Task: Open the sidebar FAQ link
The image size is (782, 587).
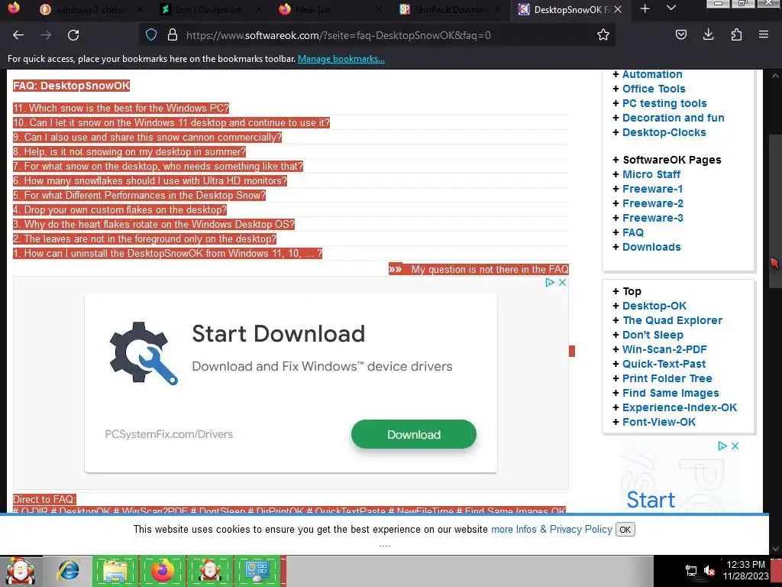Action: point(633,232)
